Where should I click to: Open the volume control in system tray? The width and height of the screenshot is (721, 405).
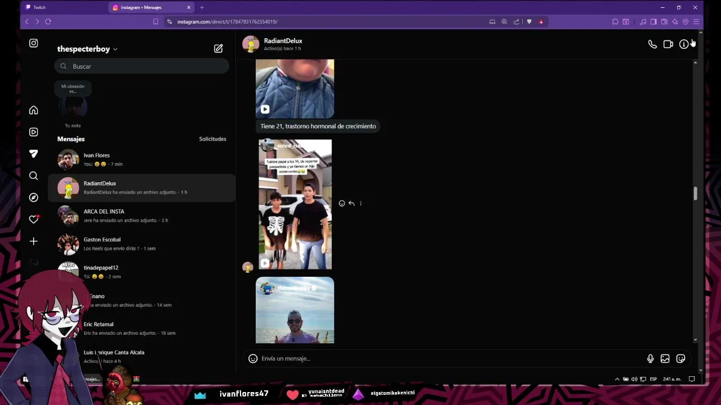pos(634,379)
